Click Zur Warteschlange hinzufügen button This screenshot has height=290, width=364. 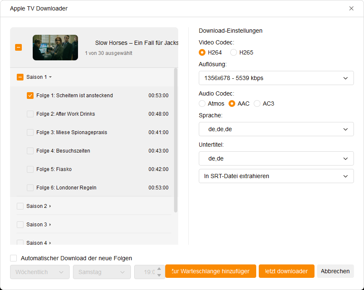[210, 271]
